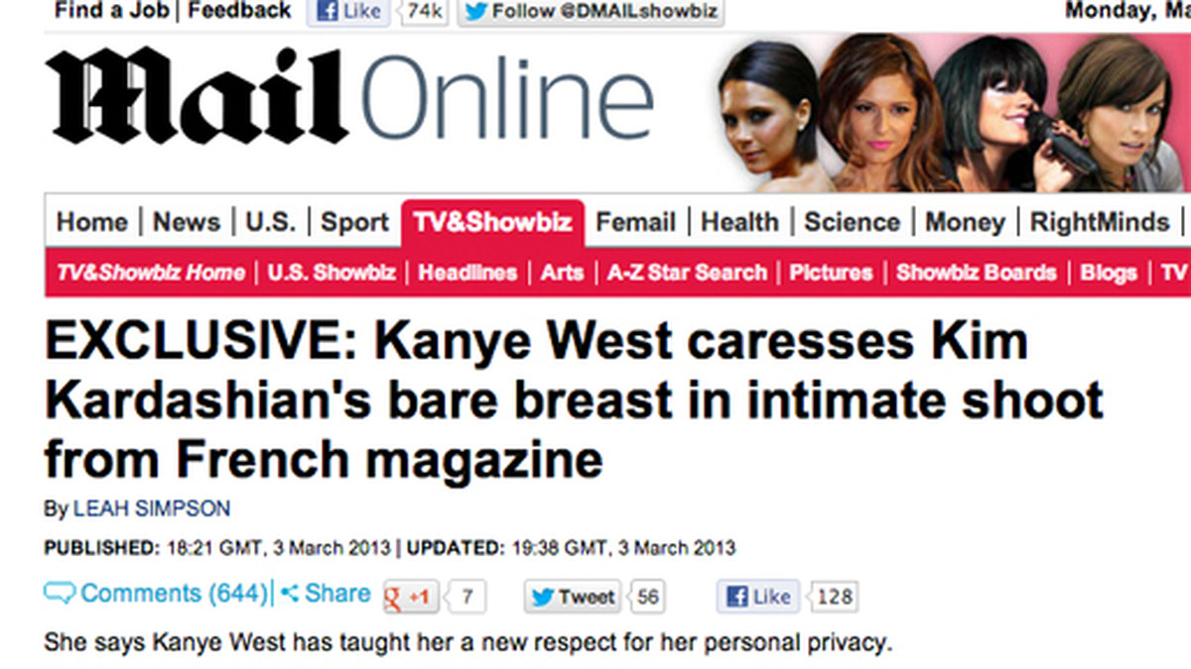Open Showbiz Boards in the submenu
This screenshot has width=1191, height=669.
[976, 273]
